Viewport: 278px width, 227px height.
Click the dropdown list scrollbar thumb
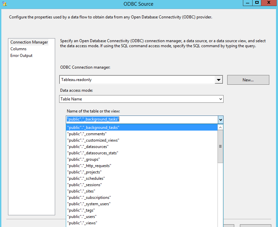pos(220,146)
